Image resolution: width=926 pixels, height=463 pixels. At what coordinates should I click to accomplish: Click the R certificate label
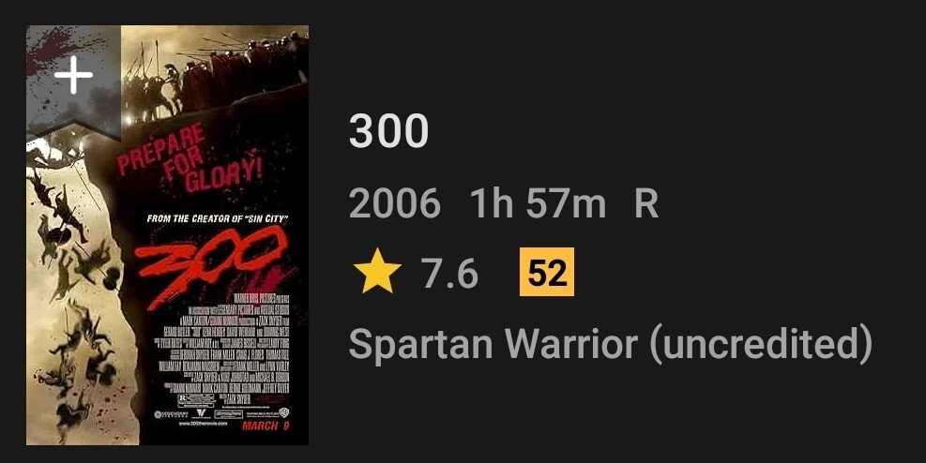point(646,204)
